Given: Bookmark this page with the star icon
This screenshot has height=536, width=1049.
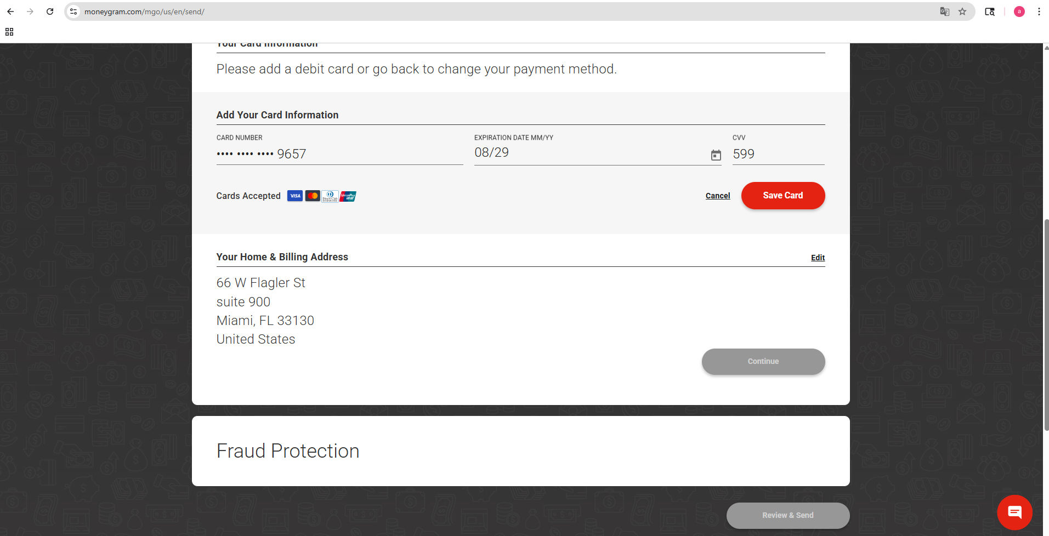Looking at the screenshot, I should tap(962, 12).
